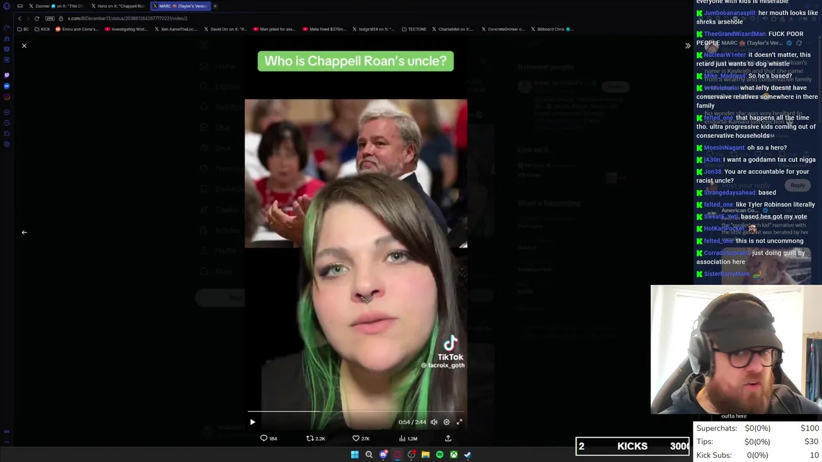822x462 pixels.
Task: Open the 'hotgirl#24 on X' bookmark
Action: [373, 29]
